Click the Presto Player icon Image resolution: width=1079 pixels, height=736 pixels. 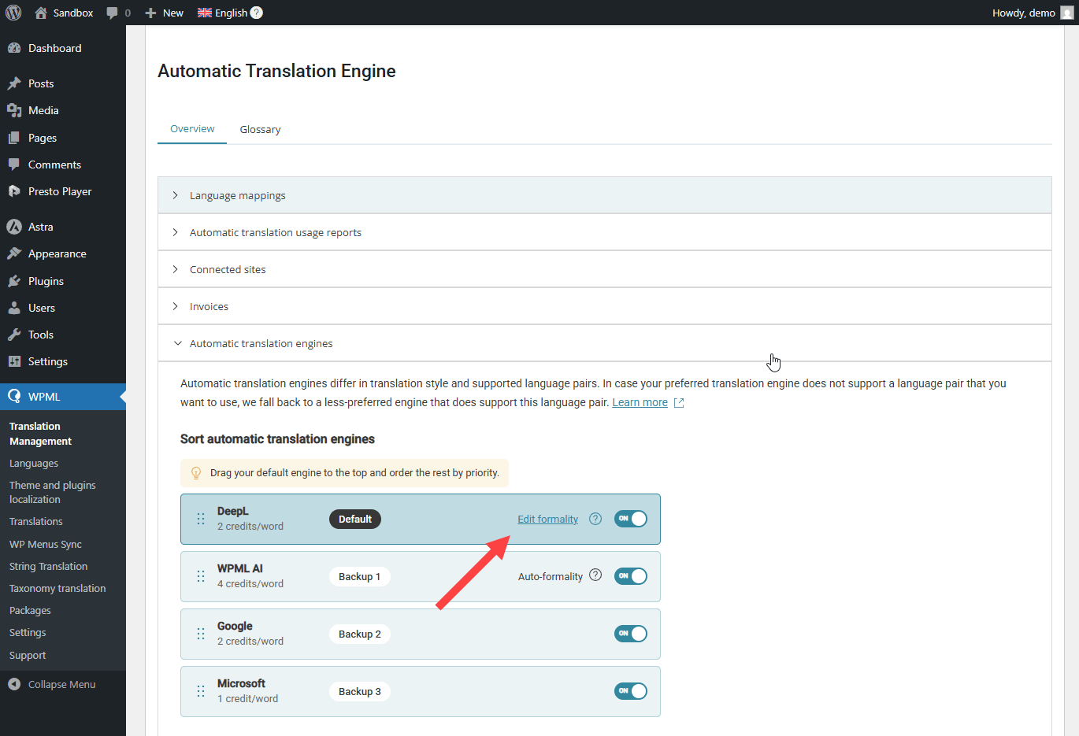coord(14,191)
